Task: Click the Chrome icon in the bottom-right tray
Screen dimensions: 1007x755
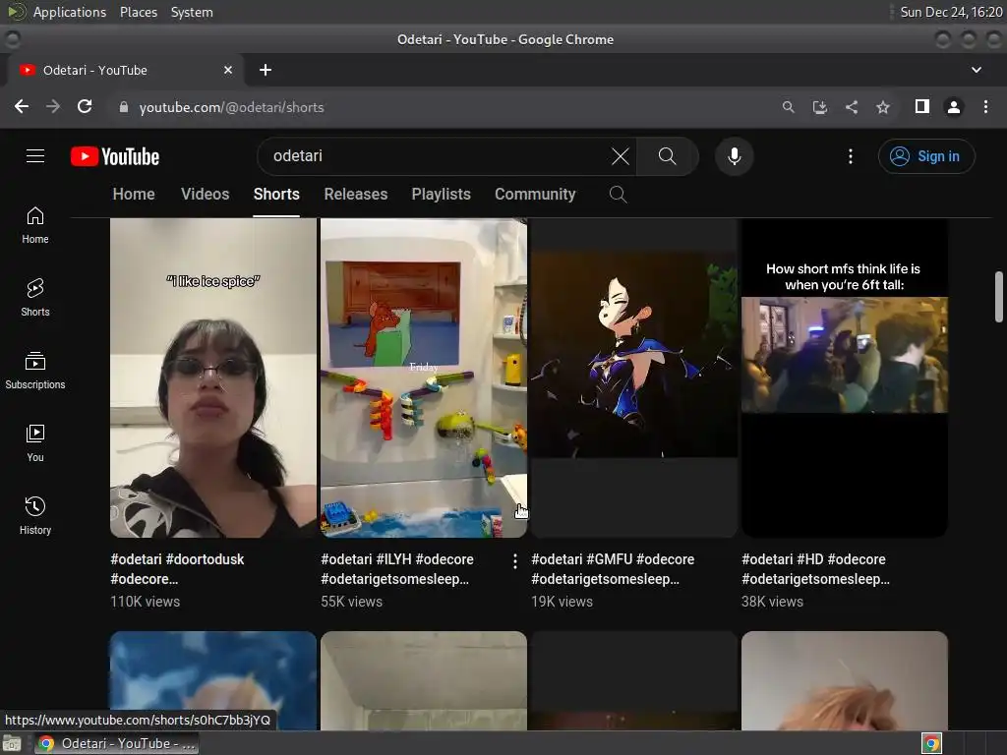Action: (931, 743)
